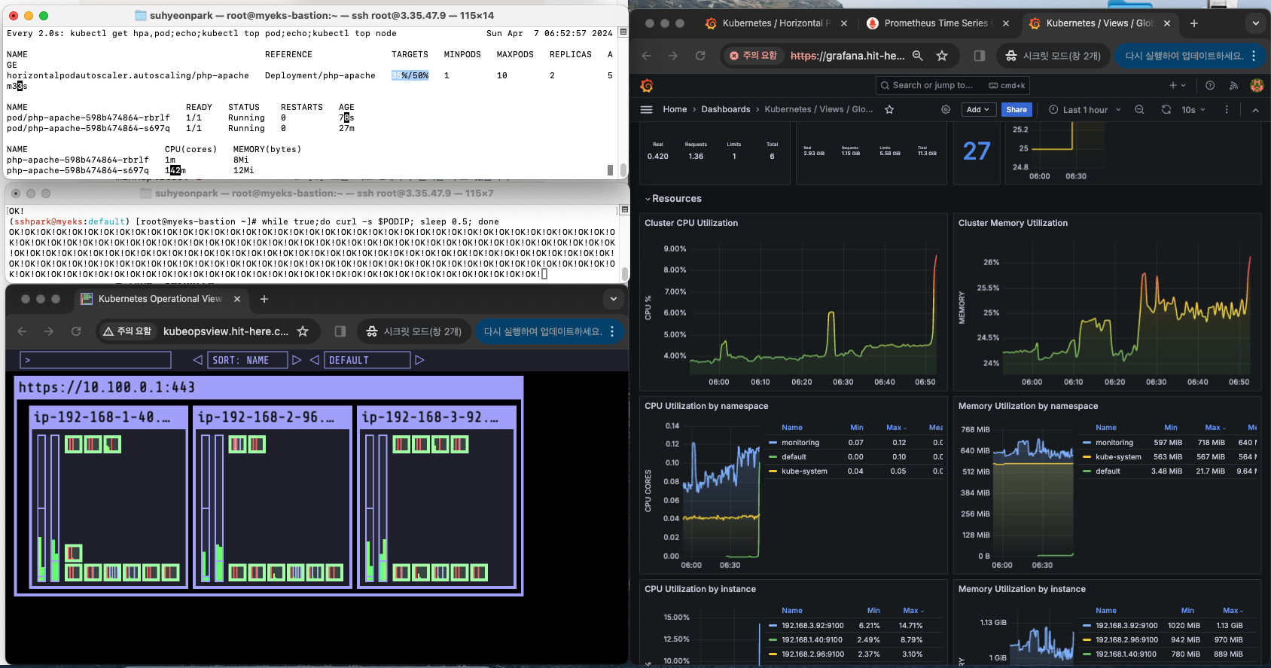
Task: Open Grafana help icon
Action: click(1210, 85)
